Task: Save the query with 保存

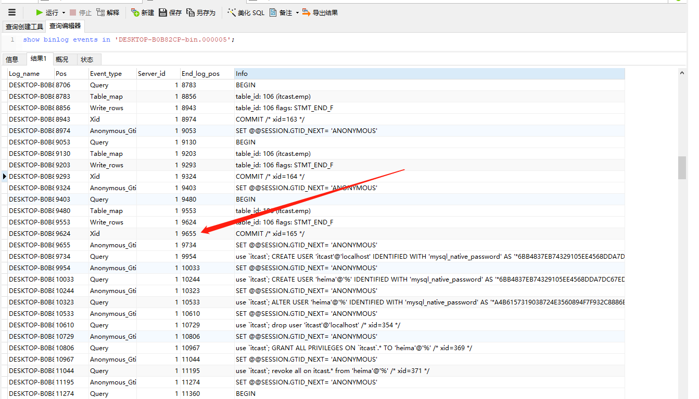Action: click(170, 12)
